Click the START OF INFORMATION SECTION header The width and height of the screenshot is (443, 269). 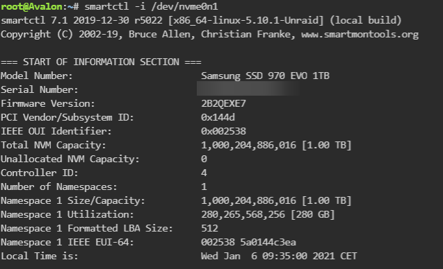click(x=101, y=62)
